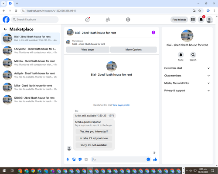Choose a sticker icon

(80, 160)
